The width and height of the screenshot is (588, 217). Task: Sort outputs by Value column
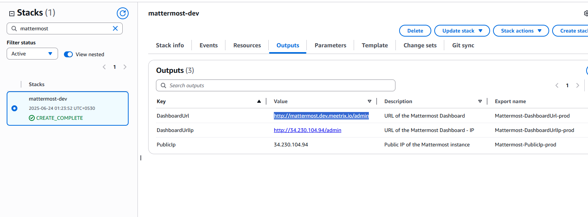coord(369,101)
